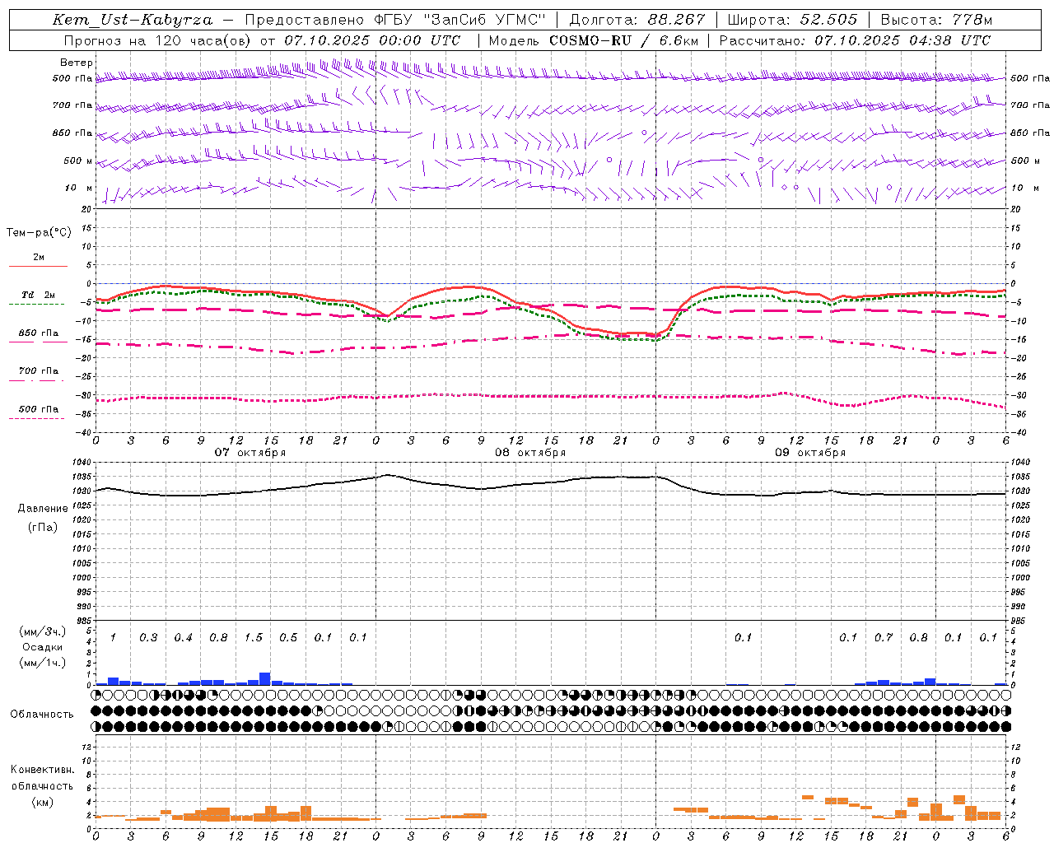Click the Конвективн. convective cloud label
The image size is (1054, 843).
point(42,770)
